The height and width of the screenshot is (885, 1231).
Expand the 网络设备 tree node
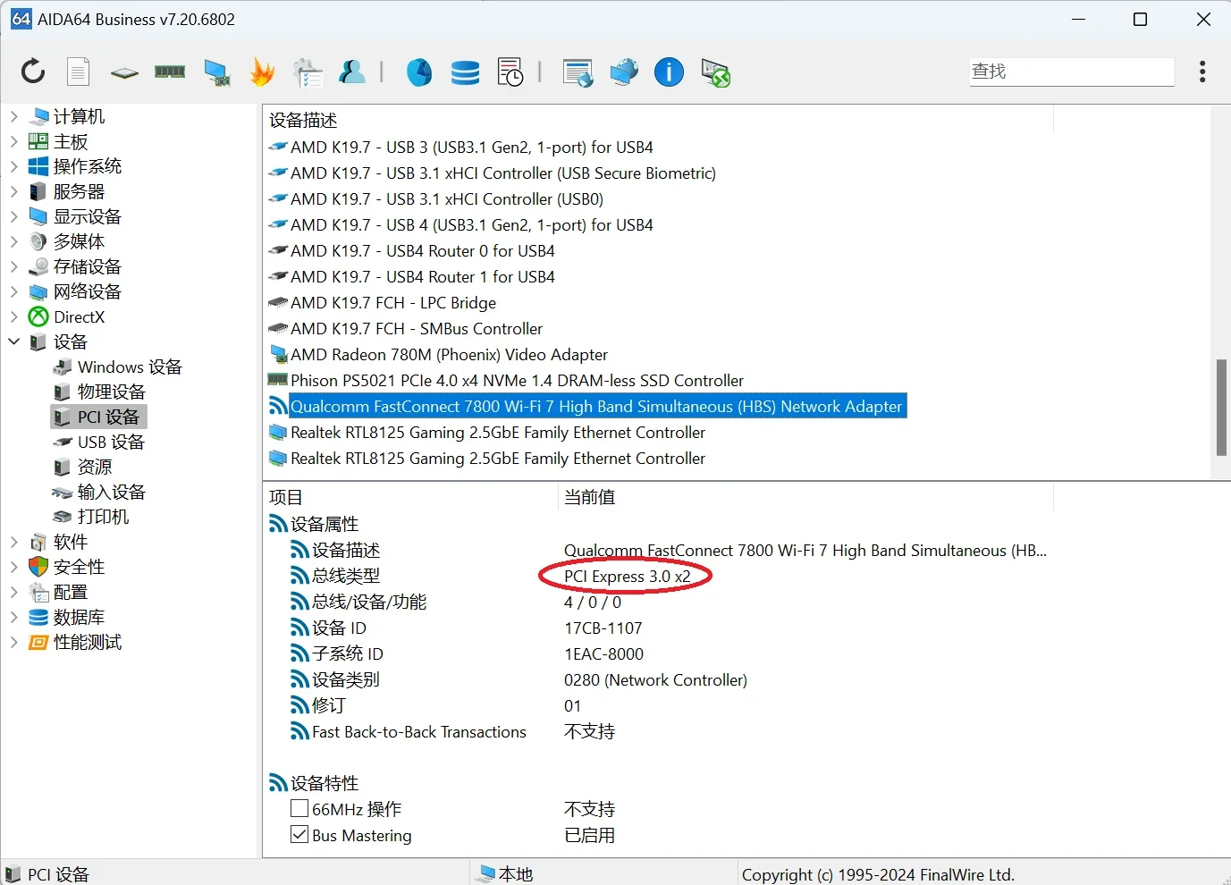click(x=13, y=291)
